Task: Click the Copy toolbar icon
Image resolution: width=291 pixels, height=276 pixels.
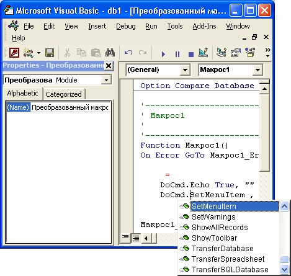Action: (x=81, y=53)
